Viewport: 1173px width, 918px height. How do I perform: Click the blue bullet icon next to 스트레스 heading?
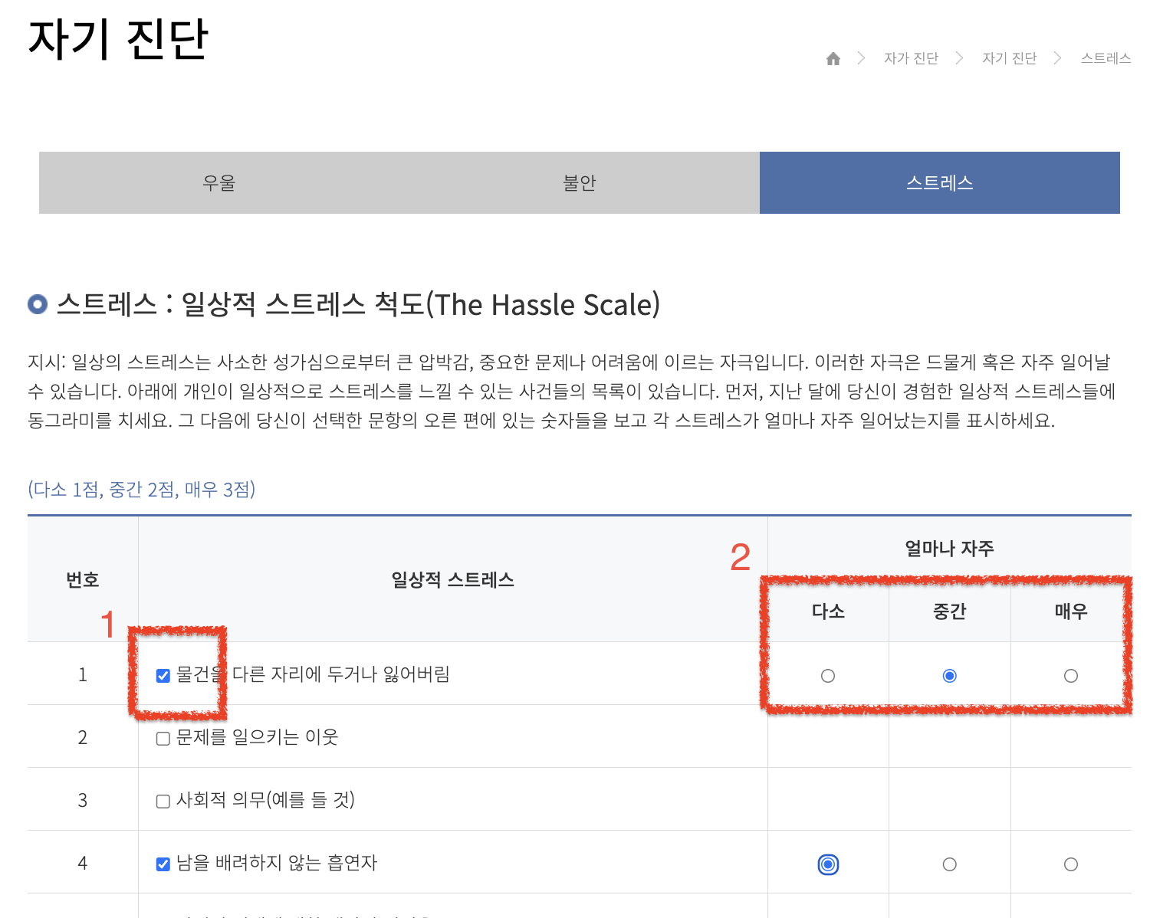pos(35,304)
